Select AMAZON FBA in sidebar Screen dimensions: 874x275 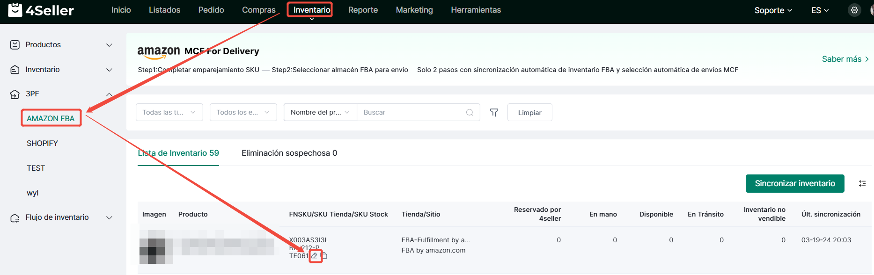(51, 118)
